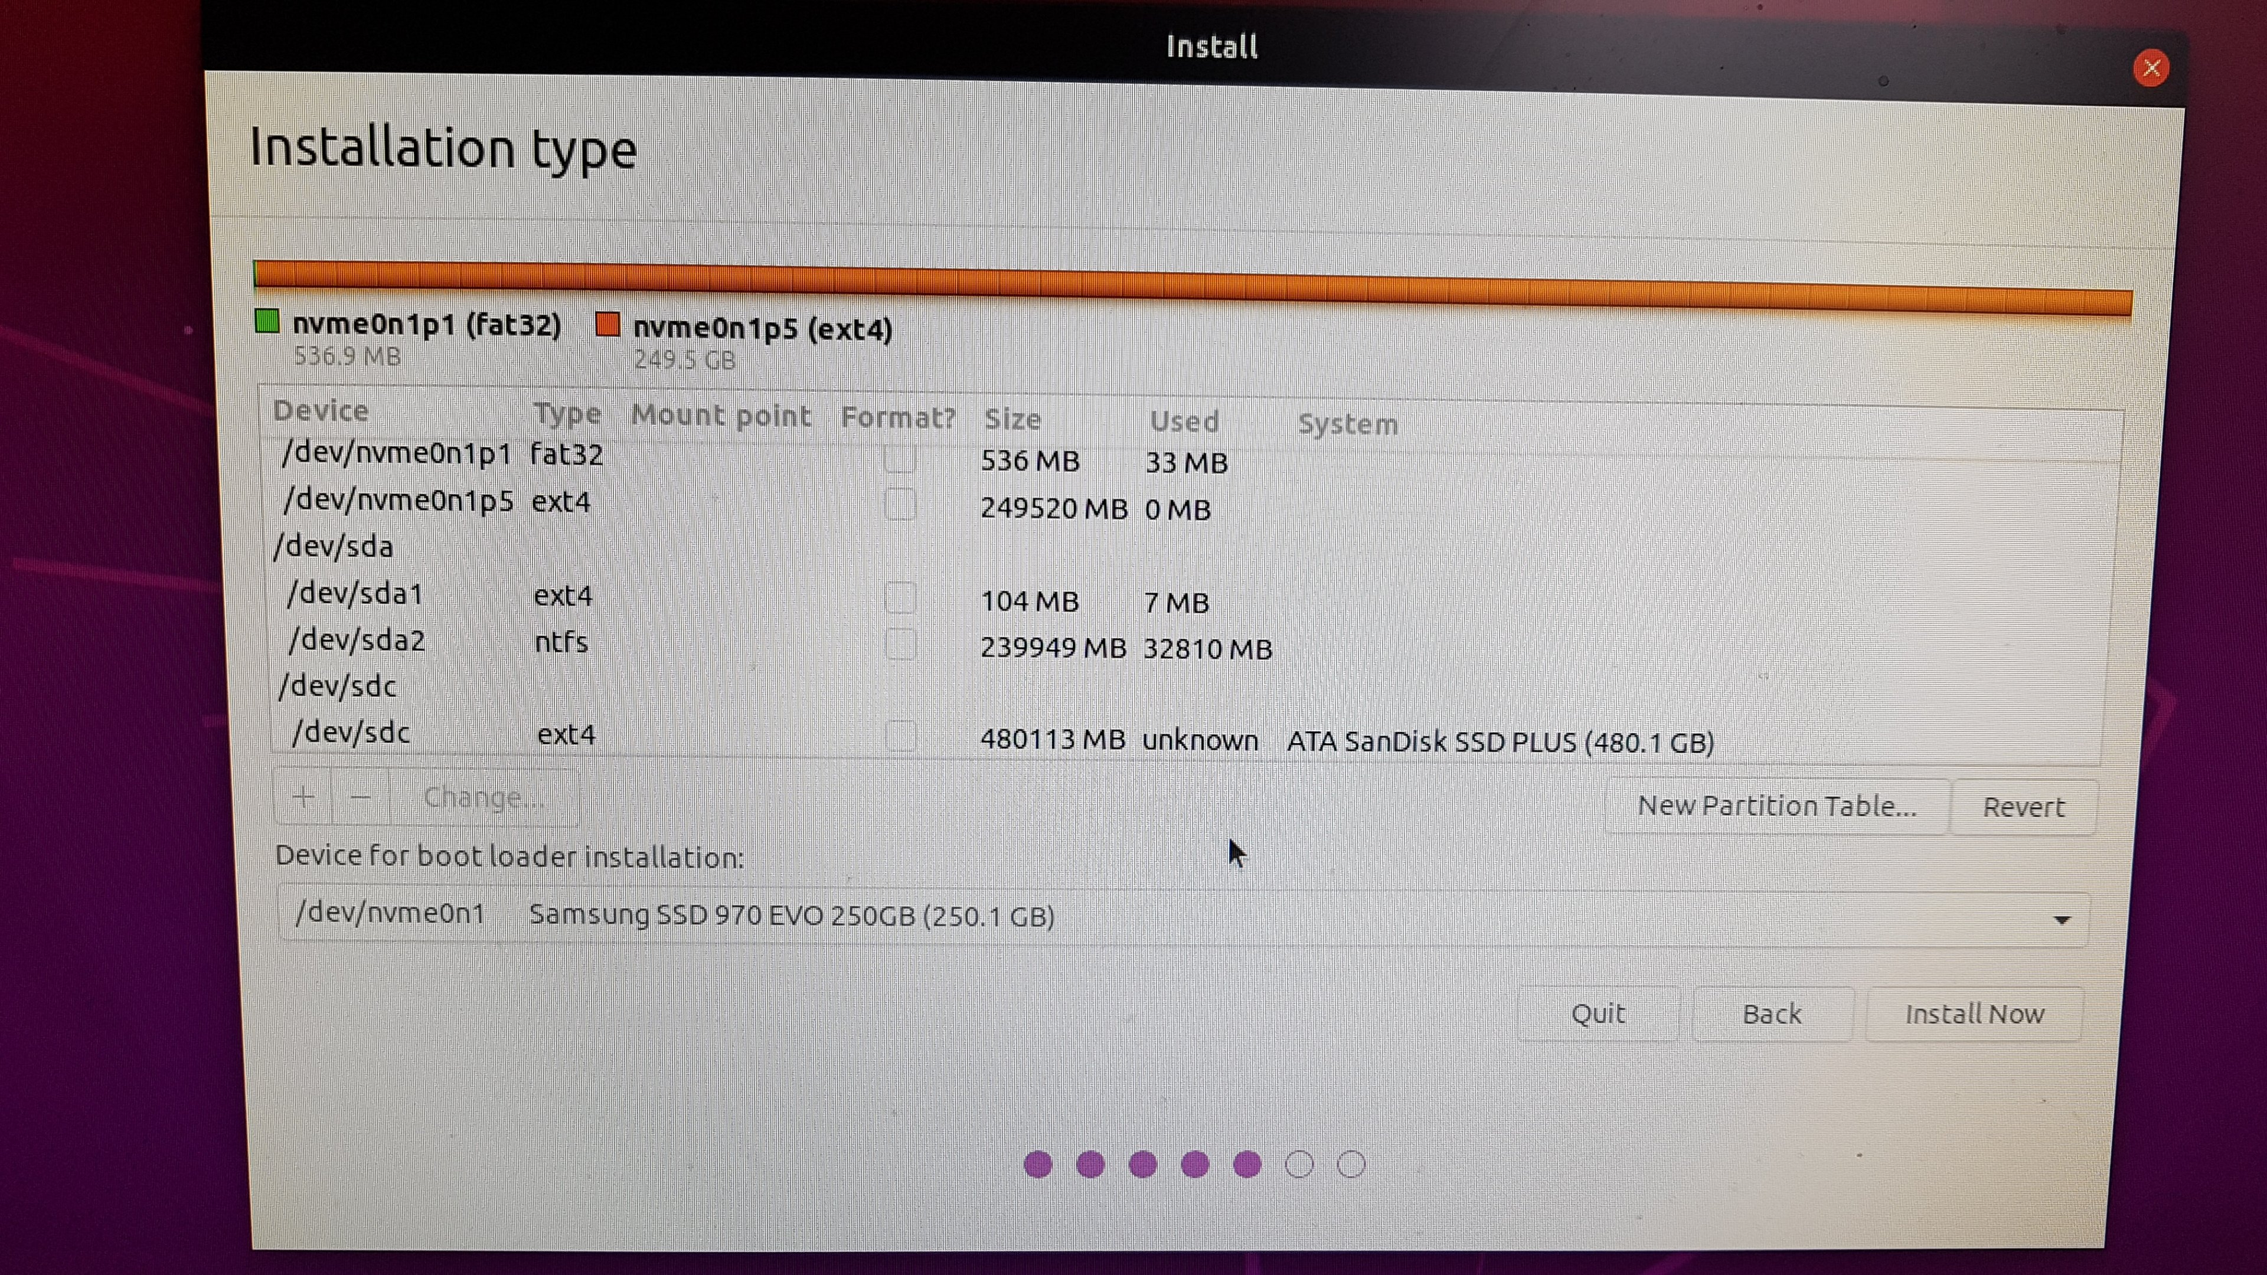
Task: Toggle format checkbox for /dev/sda1
Action: click(x=899, y=599)
